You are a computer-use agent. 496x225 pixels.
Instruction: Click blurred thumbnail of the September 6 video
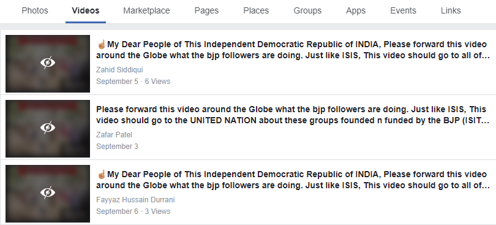click(x=48, y=193)
